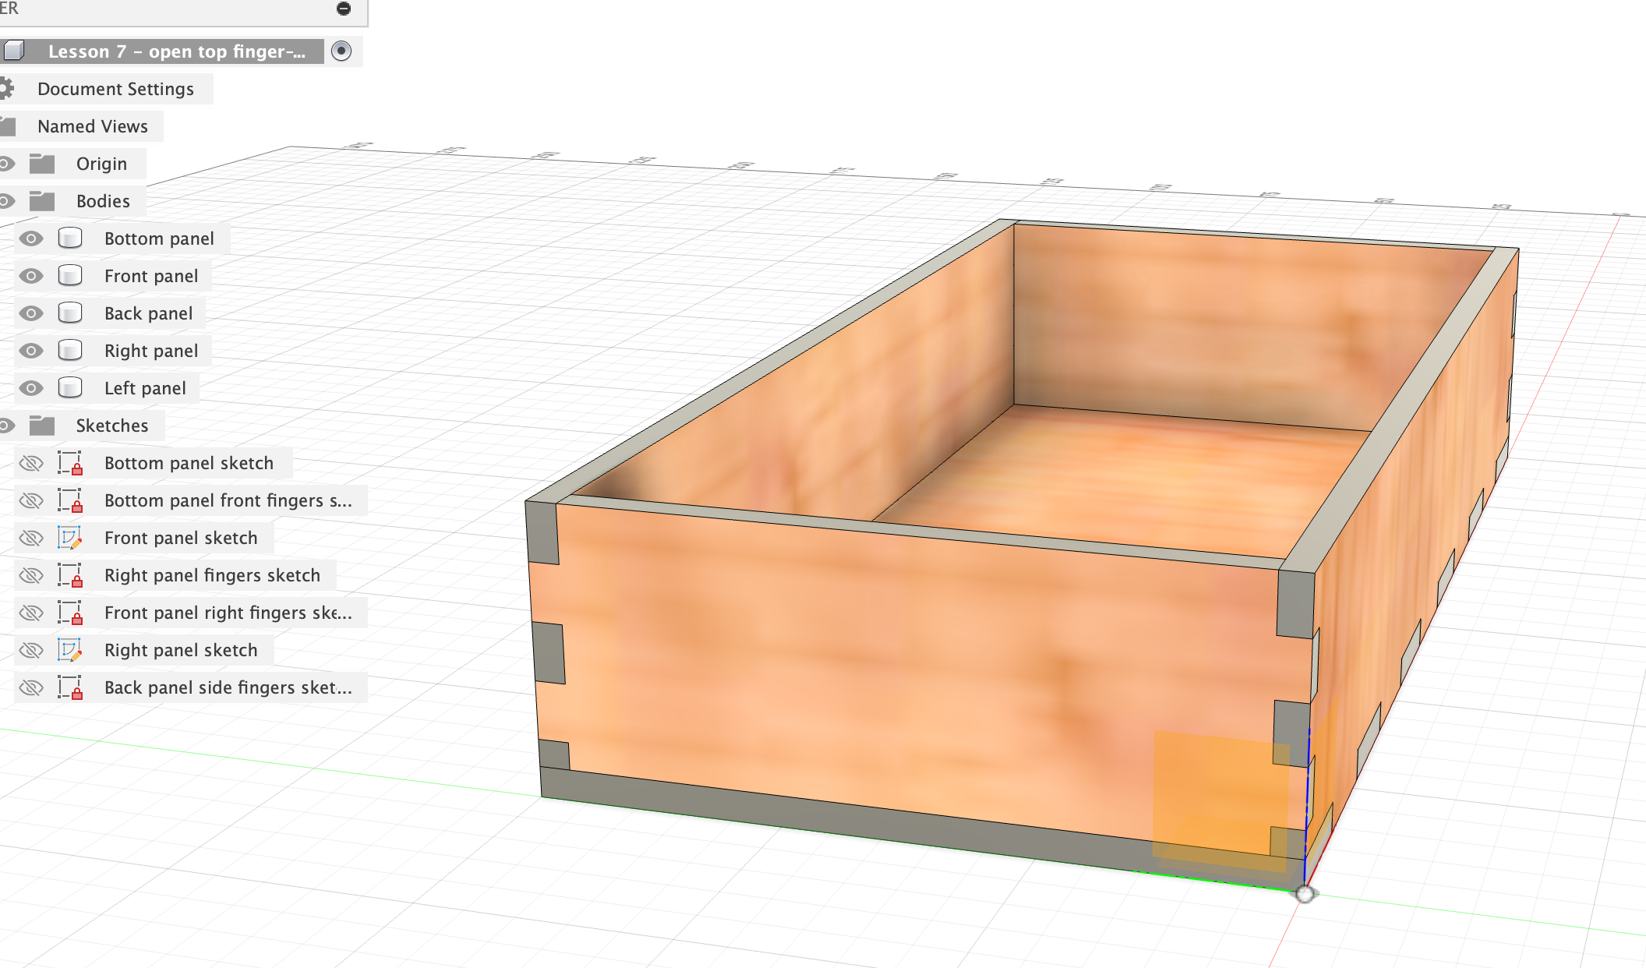
Task: Click the Back panel side fingers sketch icon
Action: 70,687
